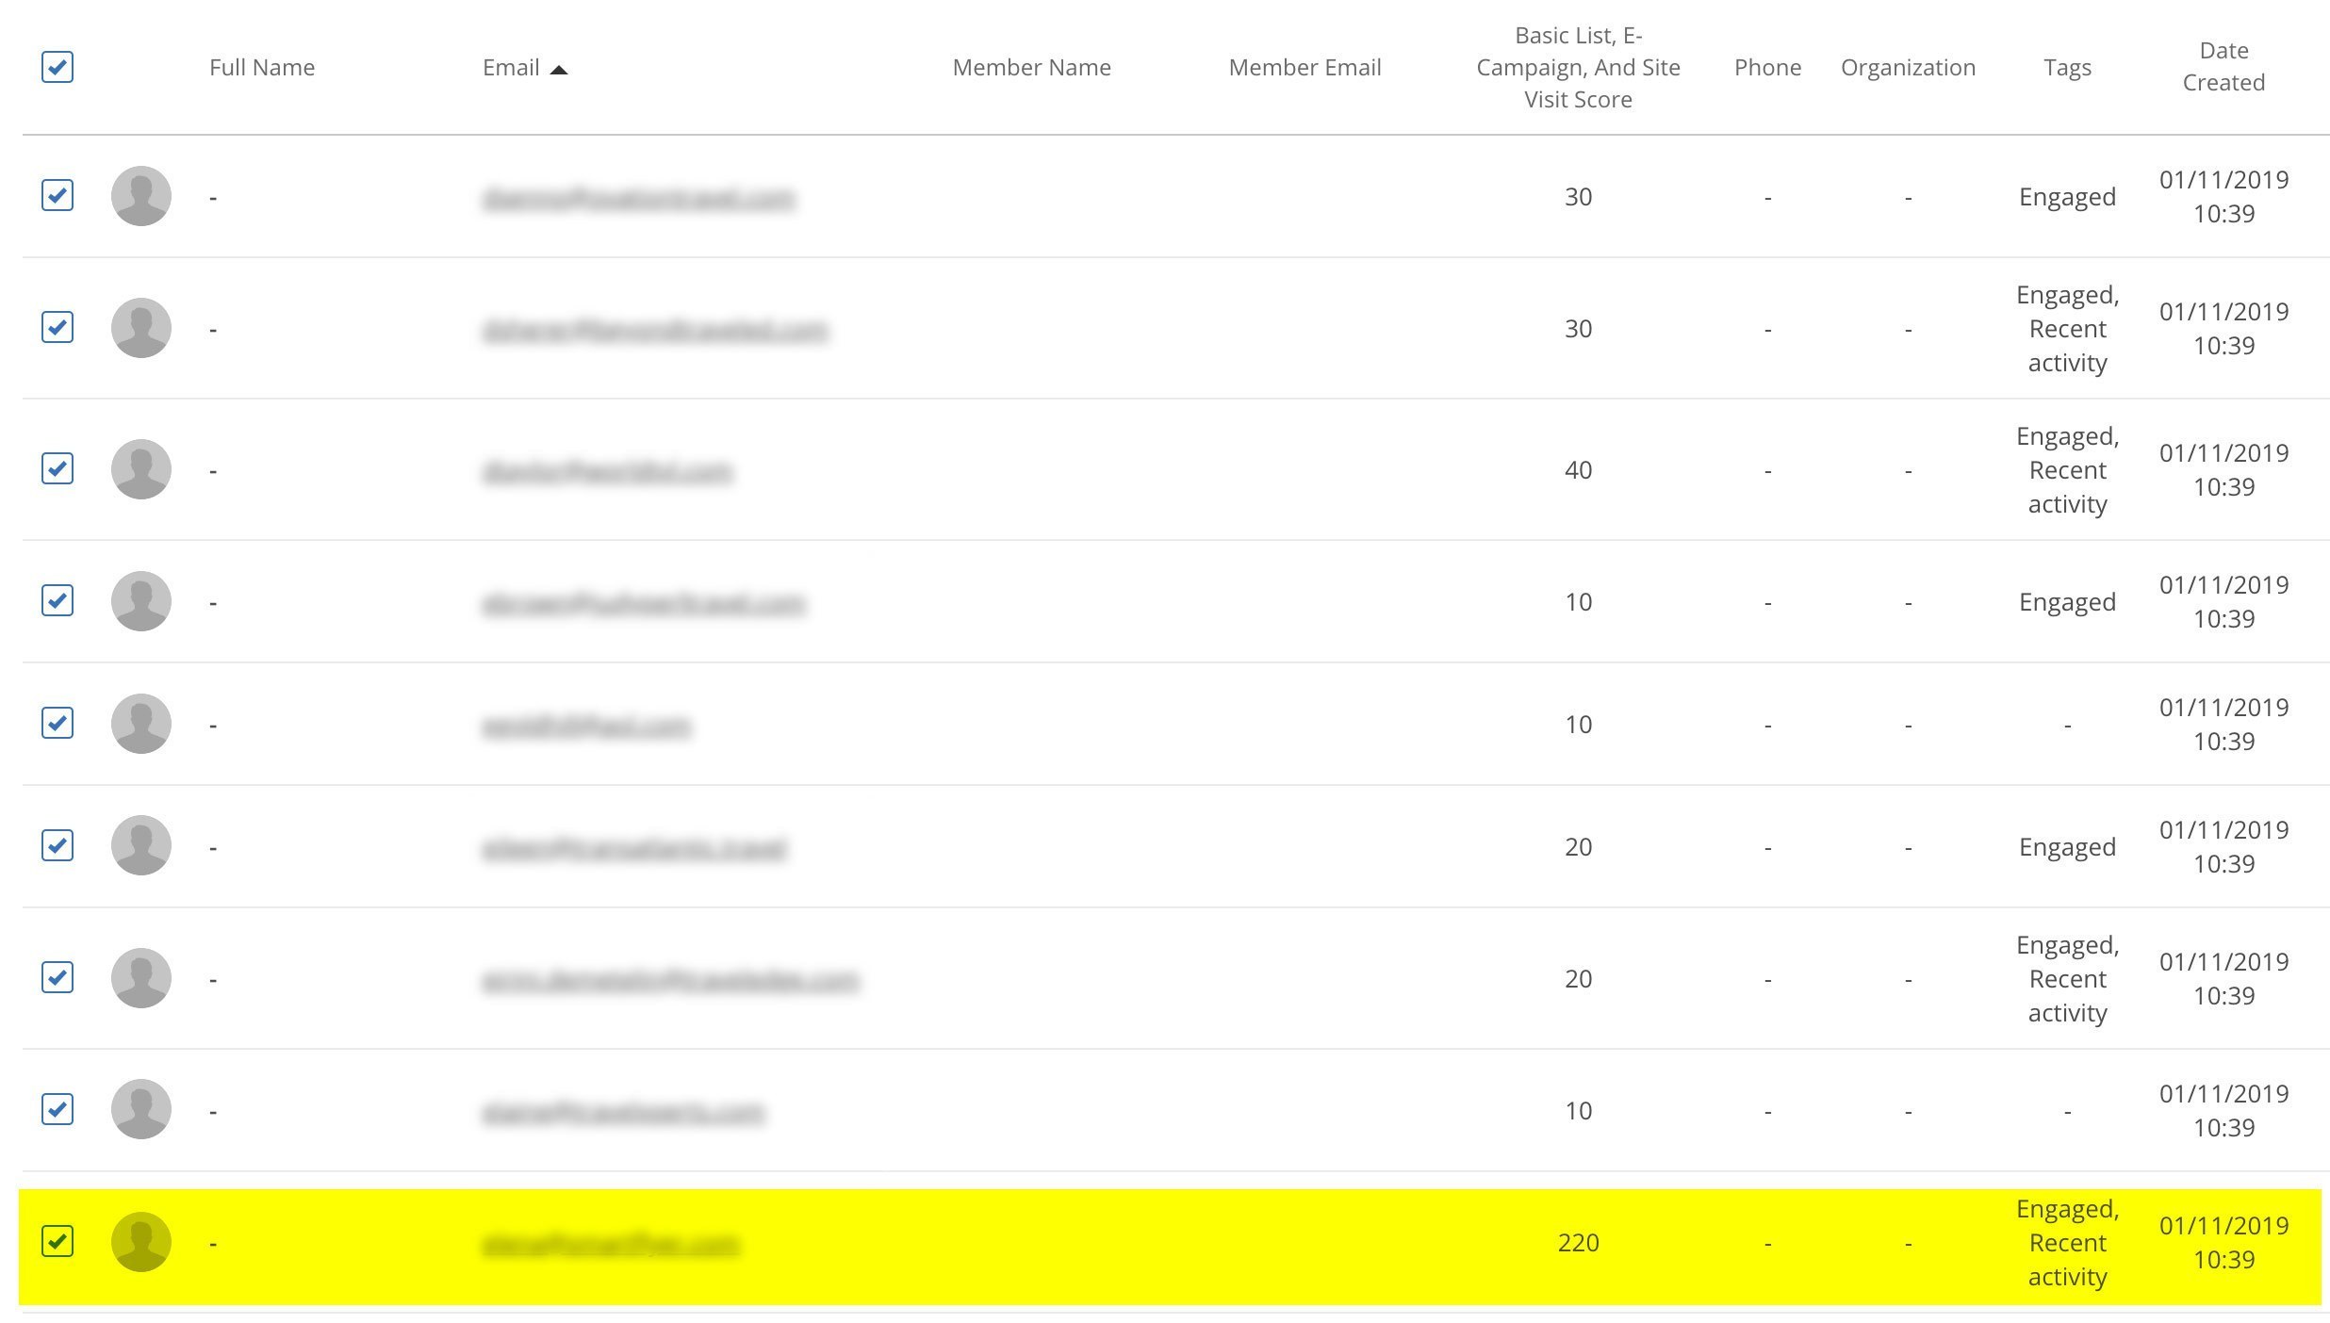Click the Email sort ascending arrow
This screenshot has width=2330, height=1323.
tap(559, 69)
